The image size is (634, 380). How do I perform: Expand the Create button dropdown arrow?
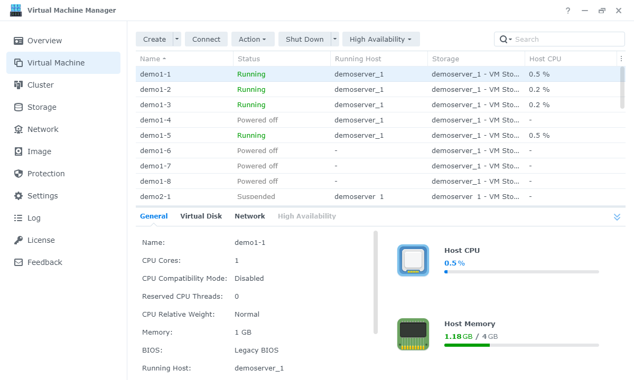[177, 39]
